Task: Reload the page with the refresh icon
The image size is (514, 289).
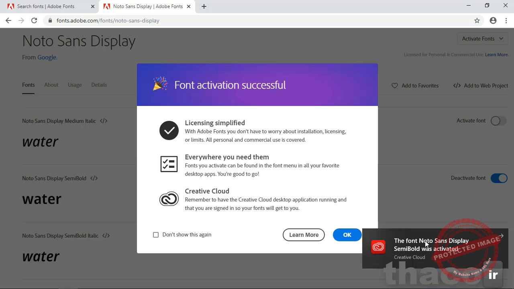Action: click(x=34, y=20)
